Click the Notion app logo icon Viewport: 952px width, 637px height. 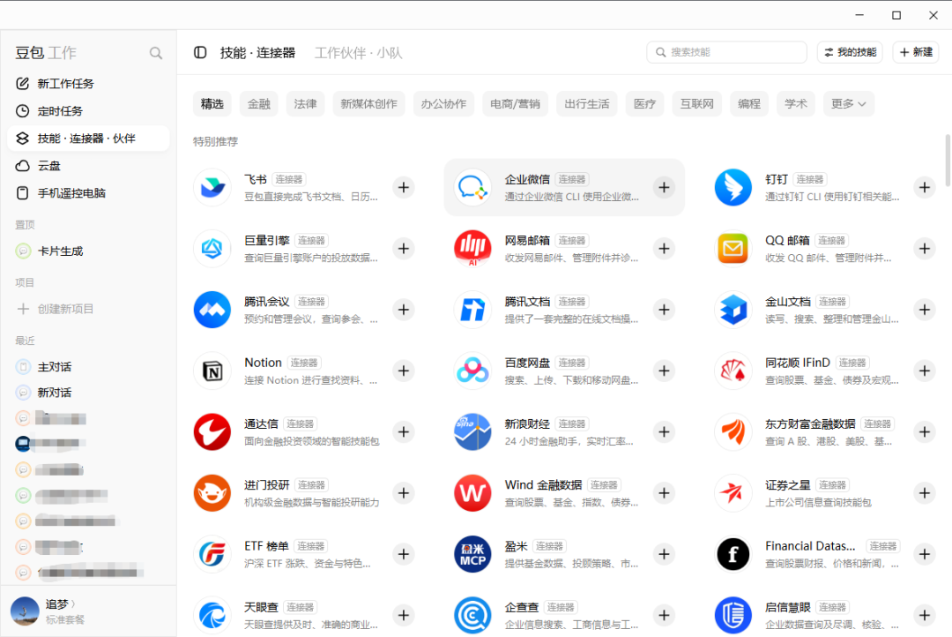click(212, 371)
